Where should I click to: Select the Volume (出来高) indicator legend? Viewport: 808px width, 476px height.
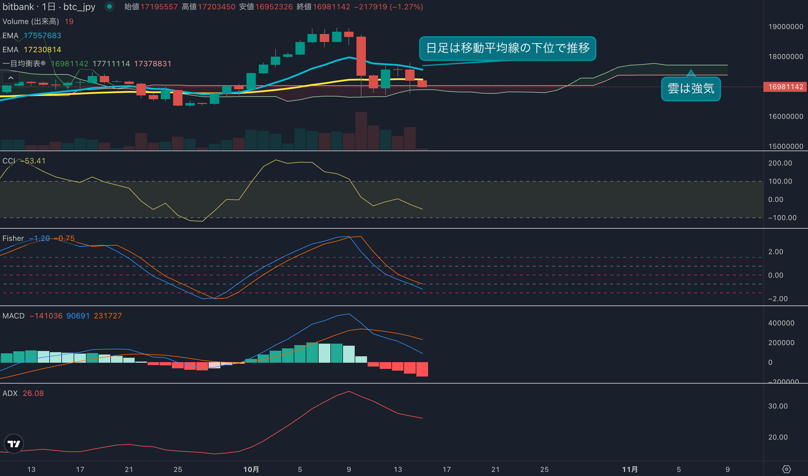[x=31, y=21]
